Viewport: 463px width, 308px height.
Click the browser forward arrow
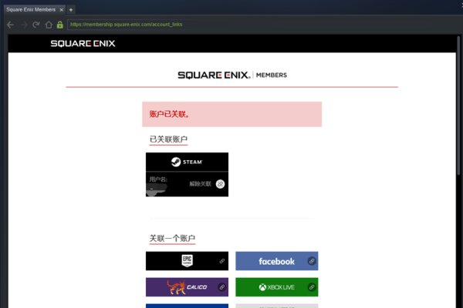(22, 25)
